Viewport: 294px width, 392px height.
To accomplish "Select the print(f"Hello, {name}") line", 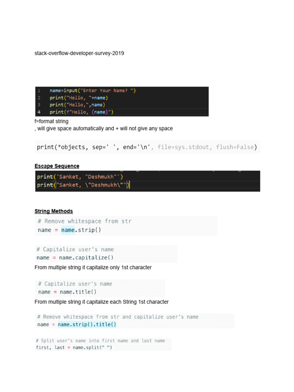I will click(82, 112).
